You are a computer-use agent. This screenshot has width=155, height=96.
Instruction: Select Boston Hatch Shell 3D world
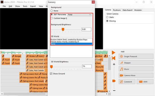pyautogui.click(x=71, y=40)
